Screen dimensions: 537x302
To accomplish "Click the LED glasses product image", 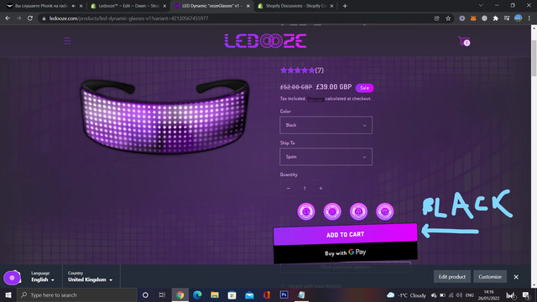I will tap(164, 117).
